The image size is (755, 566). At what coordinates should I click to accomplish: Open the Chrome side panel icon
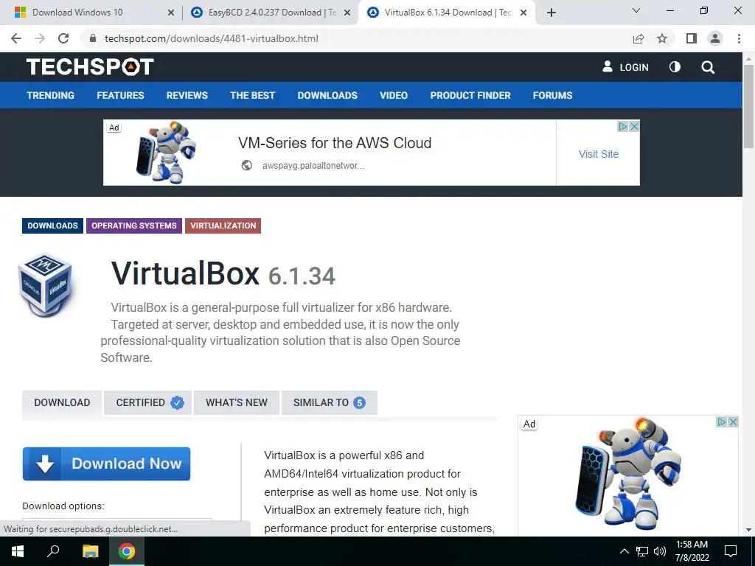pos(692,38)
